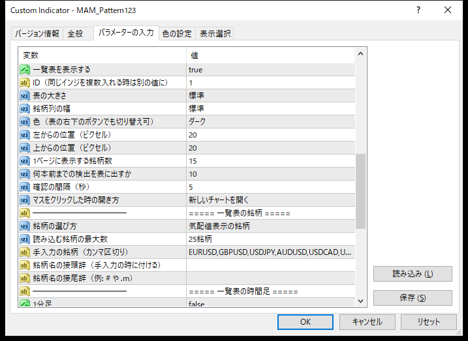The image size is (468, 341).
Task: Switch to the 色の設定 tab
Action: [177, 34]
